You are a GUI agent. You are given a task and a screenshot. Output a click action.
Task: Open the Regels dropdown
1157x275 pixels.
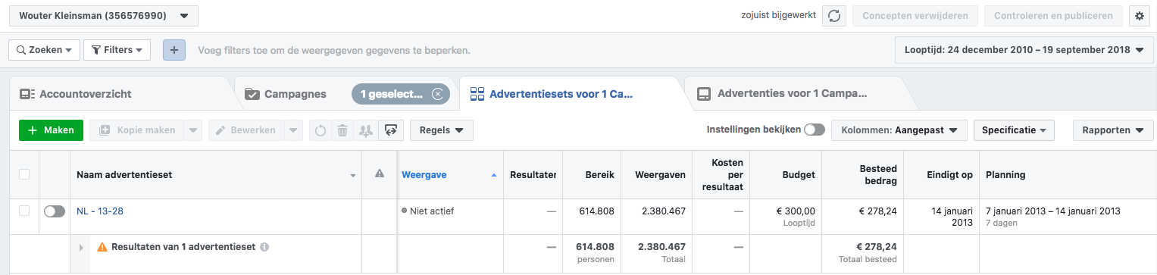pyautogui.click(x=442, y=130)
